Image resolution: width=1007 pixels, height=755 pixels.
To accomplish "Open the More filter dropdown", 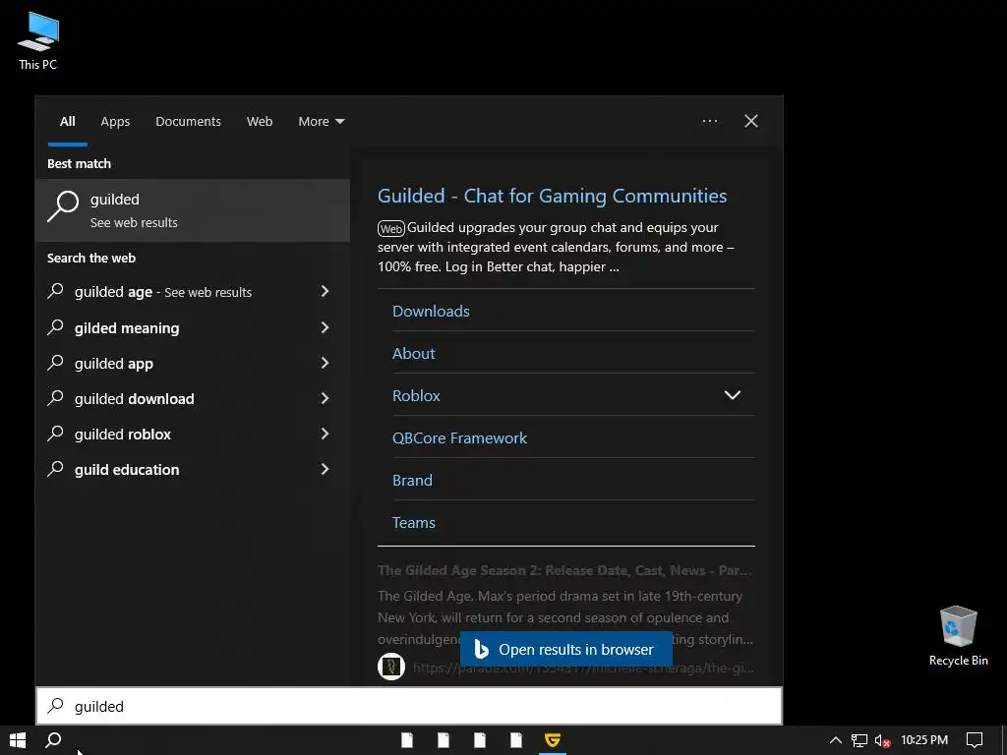I will 322,121.
